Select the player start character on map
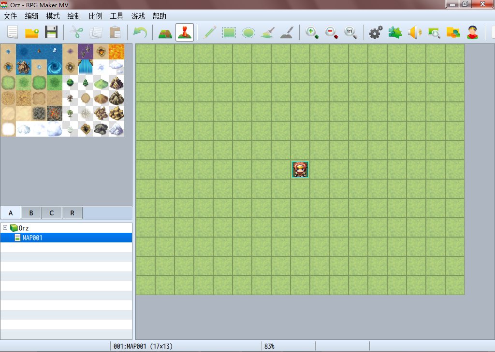Image resolution: width=495 pixels, height=352 pixels. coord(300,169)
